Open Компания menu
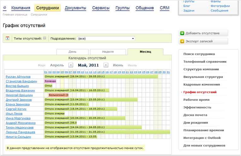Screen dimensions: 241x156 pos(21,8)
